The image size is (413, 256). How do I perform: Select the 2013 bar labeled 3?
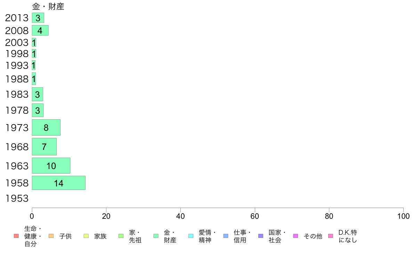pos(38,18)
